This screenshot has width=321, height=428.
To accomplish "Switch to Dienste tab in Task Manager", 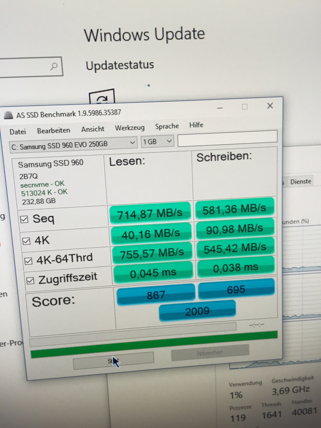I will [x=300, y=182].
